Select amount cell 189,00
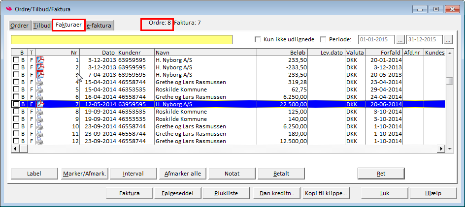Viewport: 465px width, 207px height. coord(282,134)
